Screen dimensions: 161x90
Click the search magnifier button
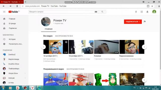(102, 12)
